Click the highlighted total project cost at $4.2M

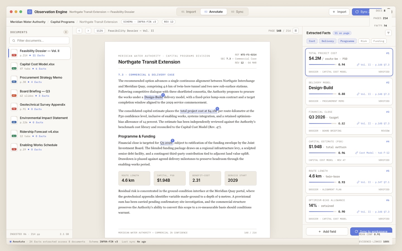198,111
